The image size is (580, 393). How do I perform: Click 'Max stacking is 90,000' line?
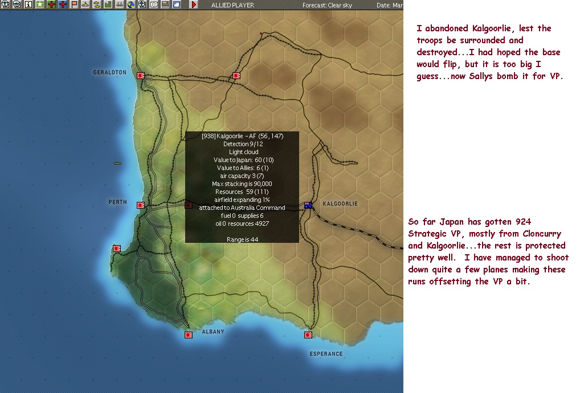click(x=242, y=184)
